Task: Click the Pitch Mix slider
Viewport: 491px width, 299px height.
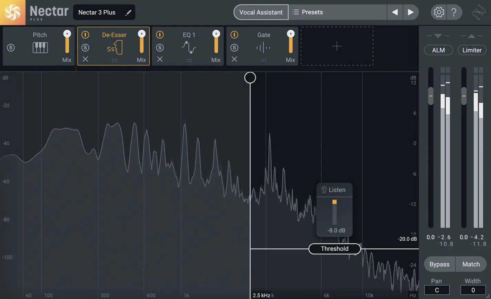Action: click(67, 41)
